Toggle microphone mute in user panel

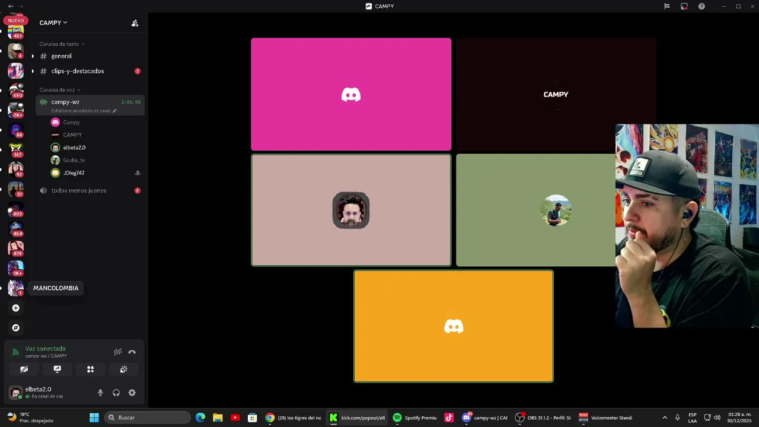tap(100, 393)
